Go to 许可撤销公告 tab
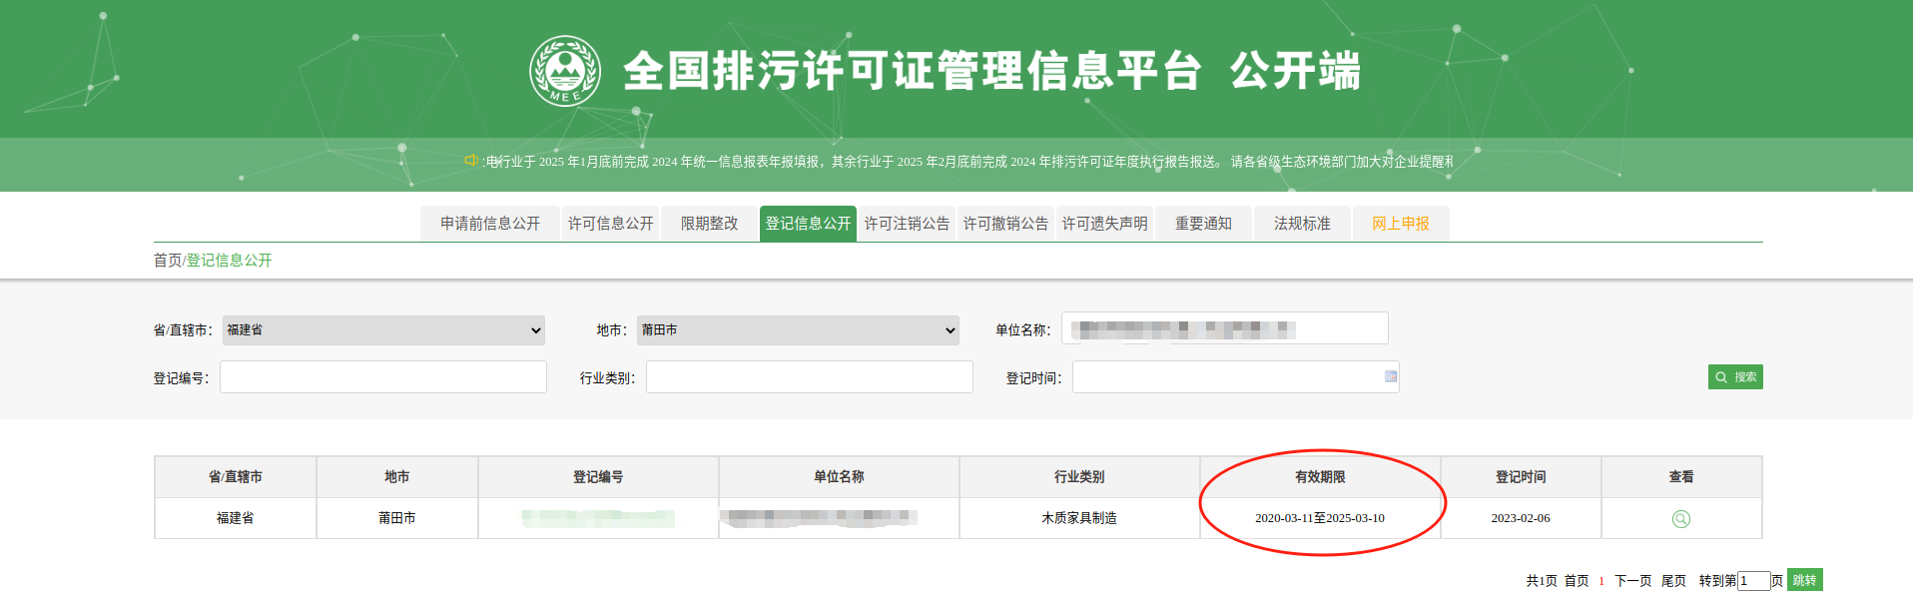 [x=1005, y=224]
